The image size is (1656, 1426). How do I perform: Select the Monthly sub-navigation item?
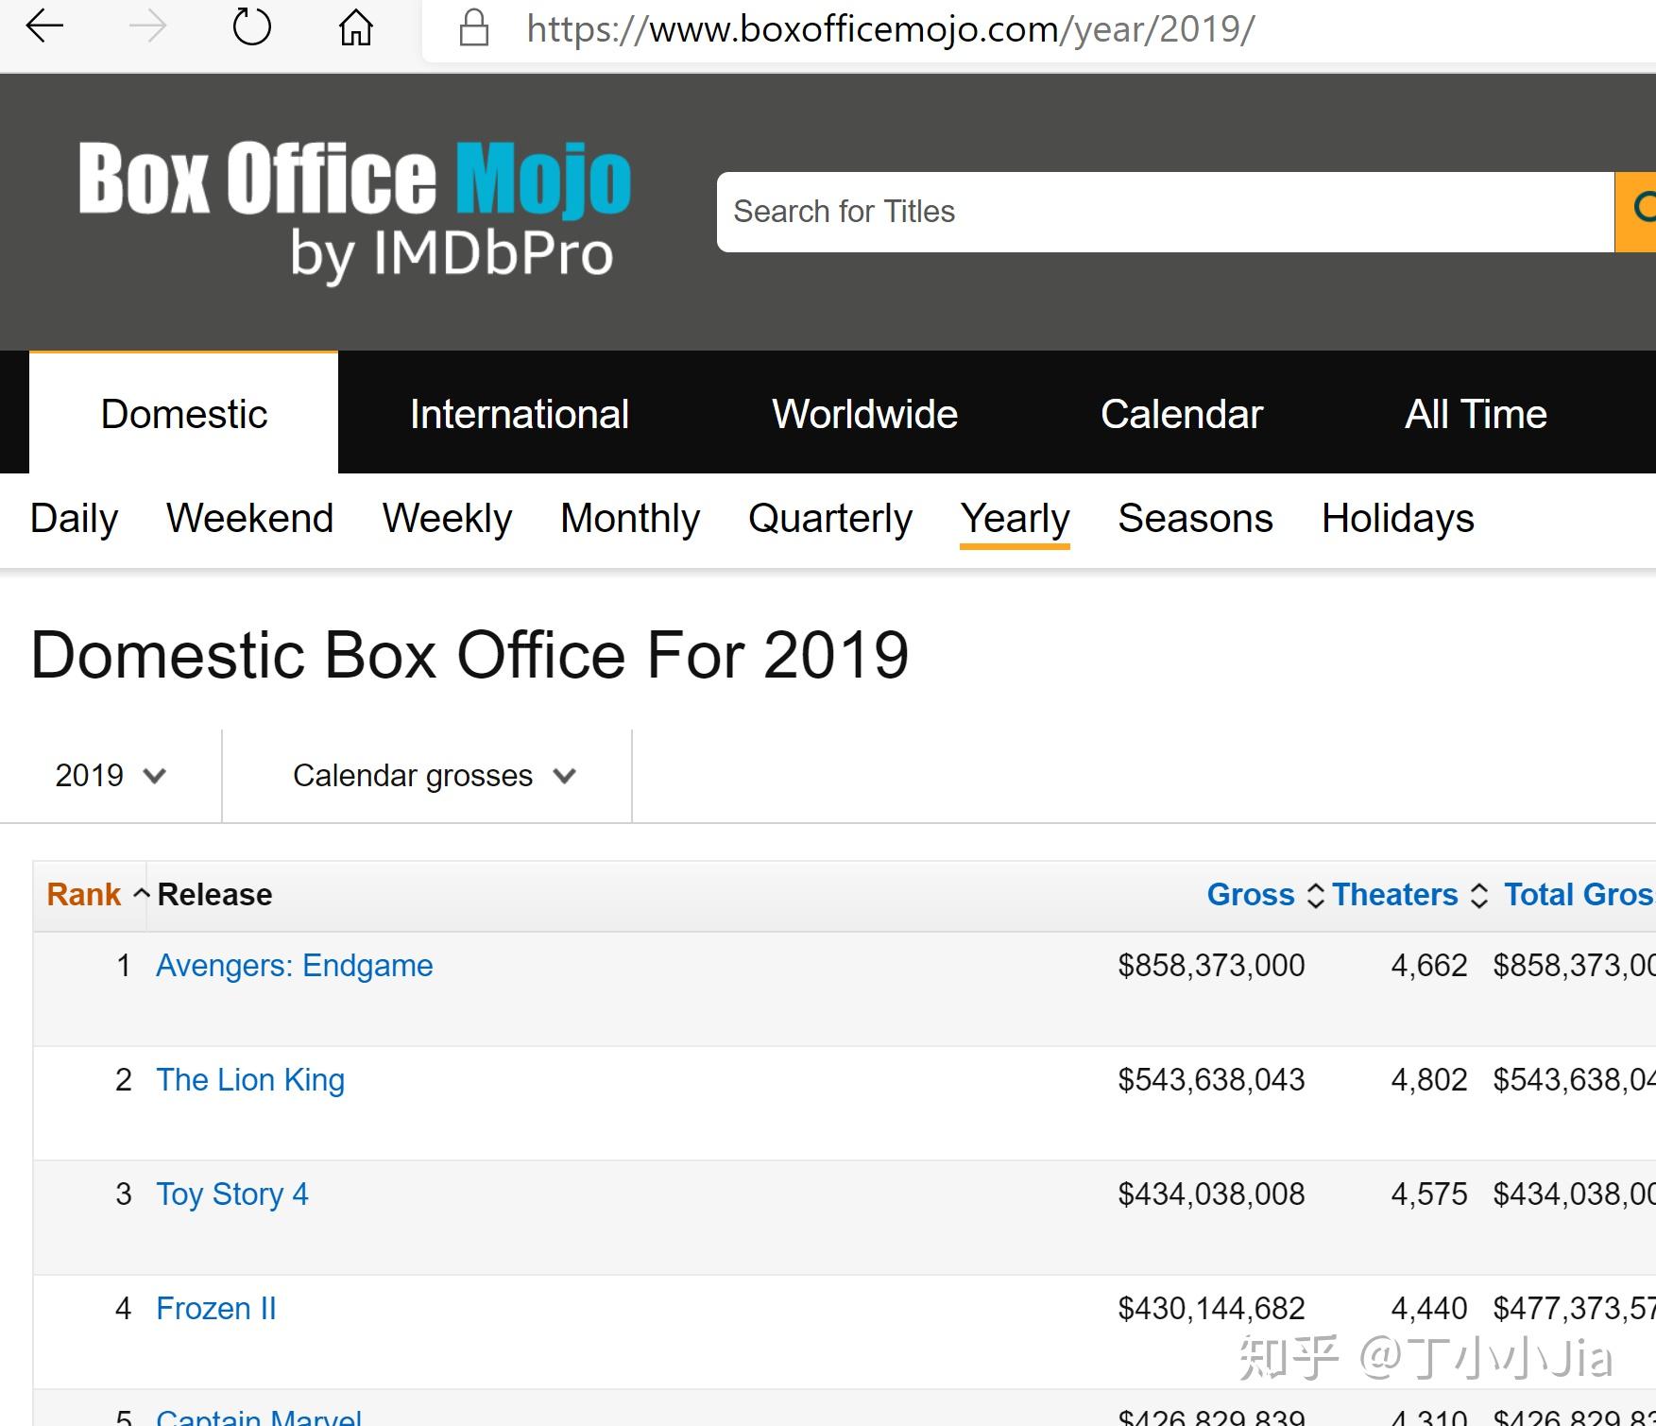pyautogui.click(x=629, y=518)
